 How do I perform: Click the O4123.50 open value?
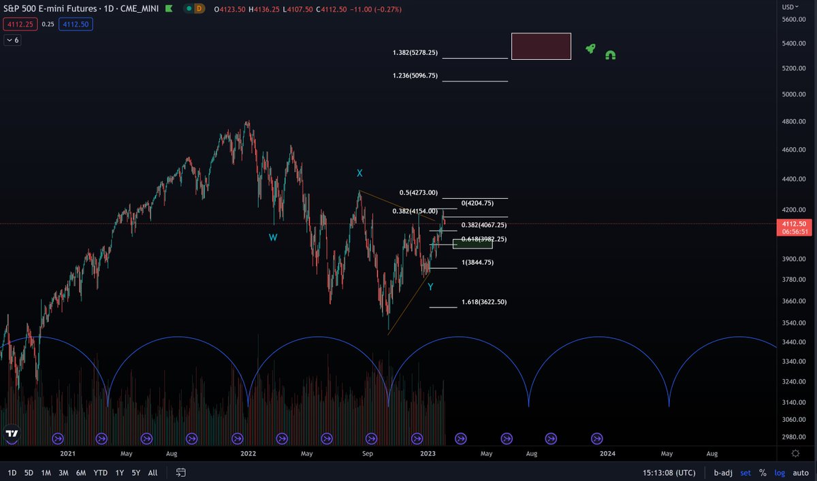pyautogui.click(x=229, y=10)
